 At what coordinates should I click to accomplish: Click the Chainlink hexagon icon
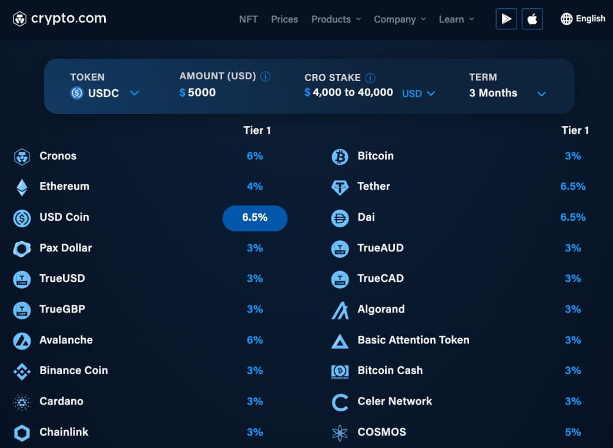coord(22,433)
